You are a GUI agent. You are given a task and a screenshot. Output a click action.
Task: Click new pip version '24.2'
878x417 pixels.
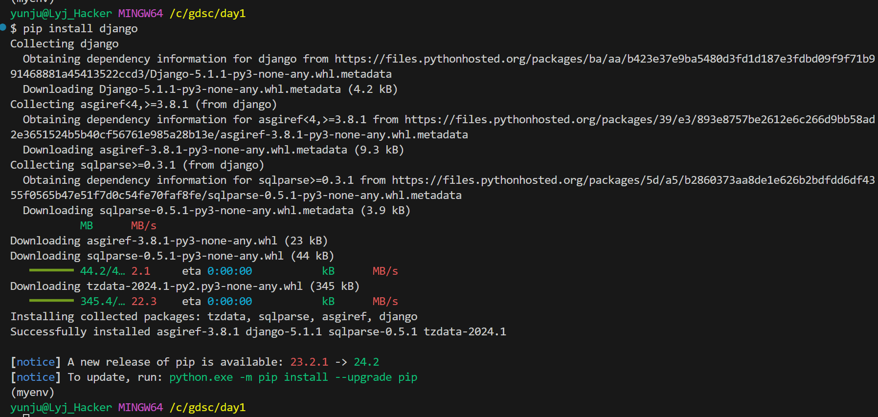point(366,362)
